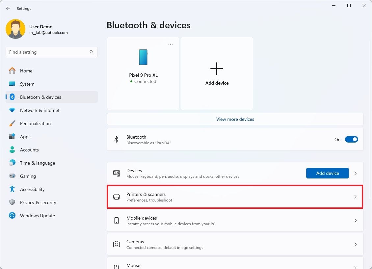Screen dimensions: 372x269
Task: Open the Pixel device options menu
Action: click(170, 43)
